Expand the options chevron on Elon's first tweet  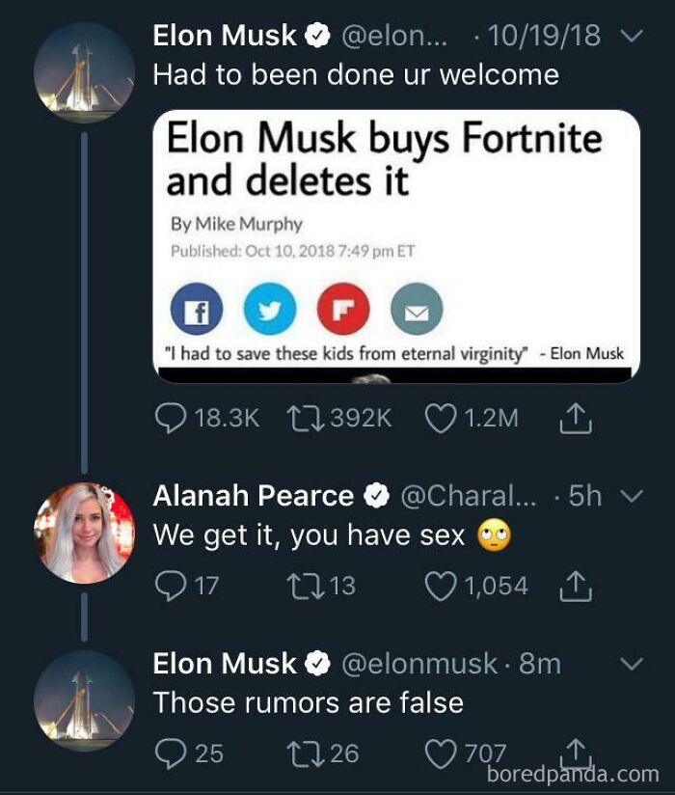tap(631, 34)
